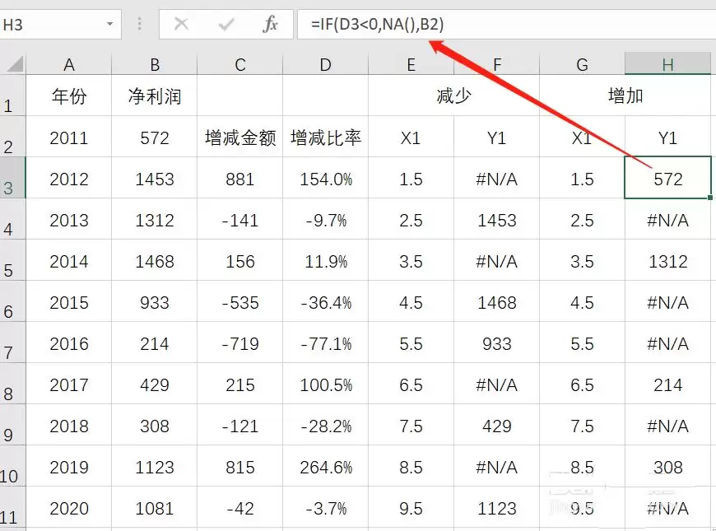Select column A header
This screenshot has width=716, height=531.
click(69, 64)
